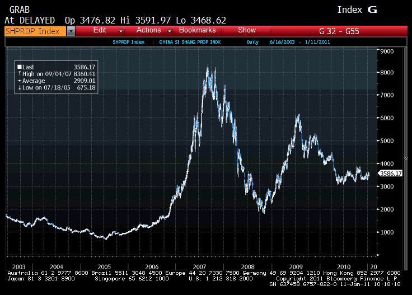Expand the Actions dropdown arrow

tap(170, 31)
